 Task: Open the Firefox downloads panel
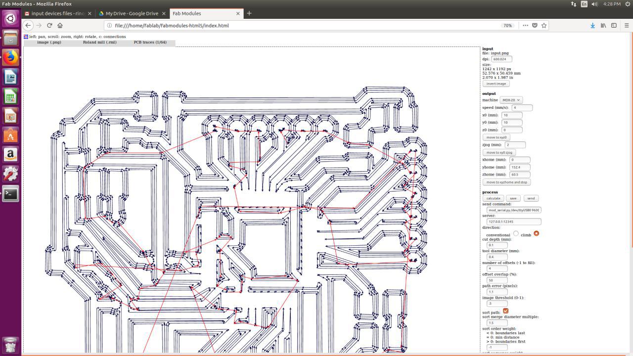point(592,25)
